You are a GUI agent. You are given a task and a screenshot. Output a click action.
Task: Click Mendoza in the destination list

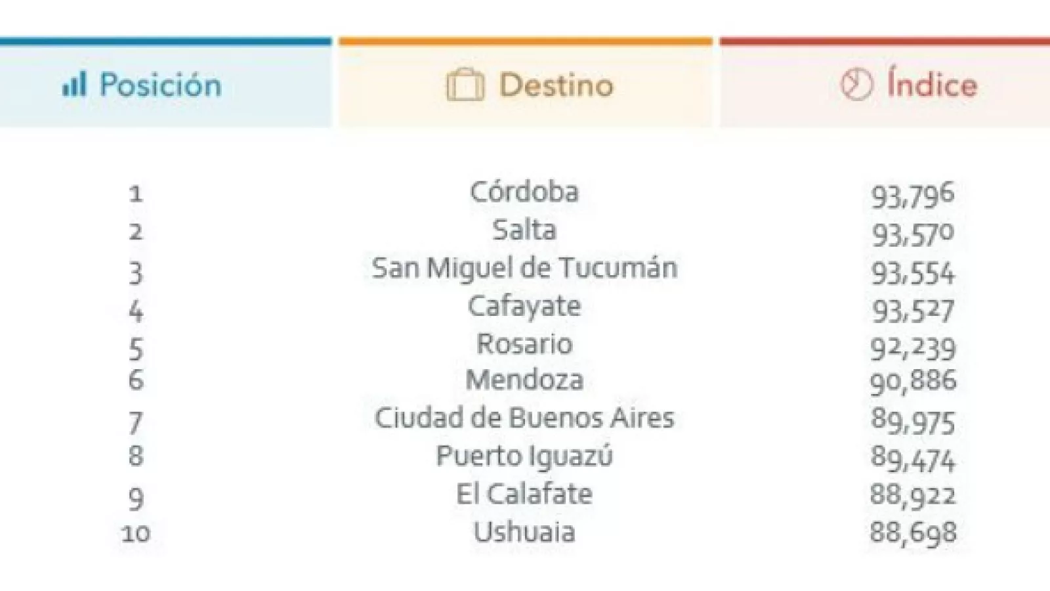coord(524,380)
